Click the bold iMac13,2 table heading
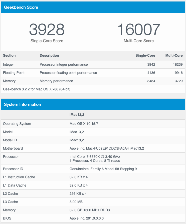Image resolution: width=186 pixels, height=224 pixels. (77, 115)
